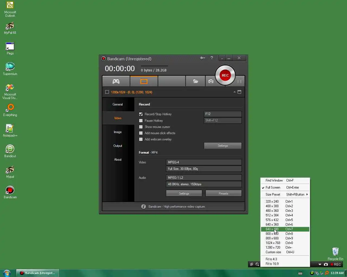Open the About tab

118,160
